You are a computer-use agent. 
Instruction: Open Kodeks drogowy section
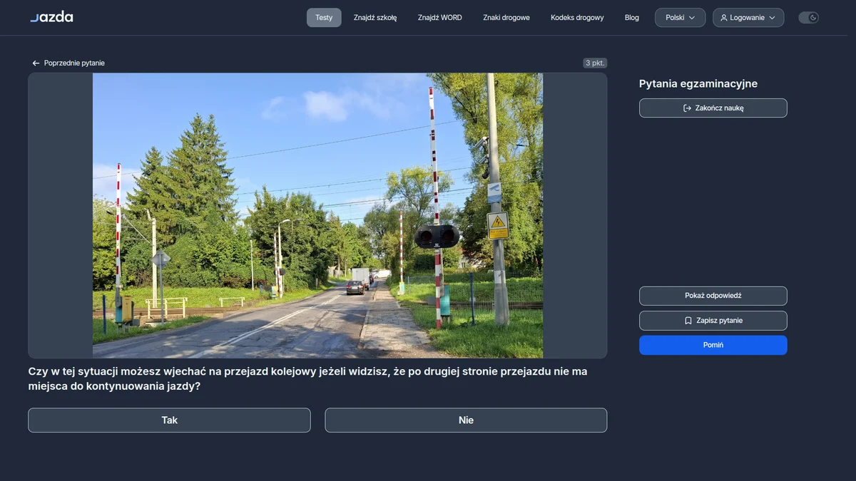577,18
